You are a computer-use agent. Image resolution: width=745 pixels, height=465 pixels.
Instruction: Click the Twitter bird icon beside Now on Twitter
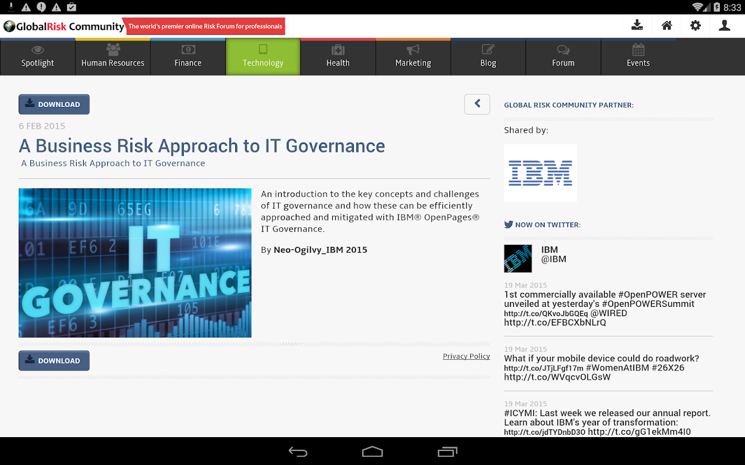tap(509, 224)
